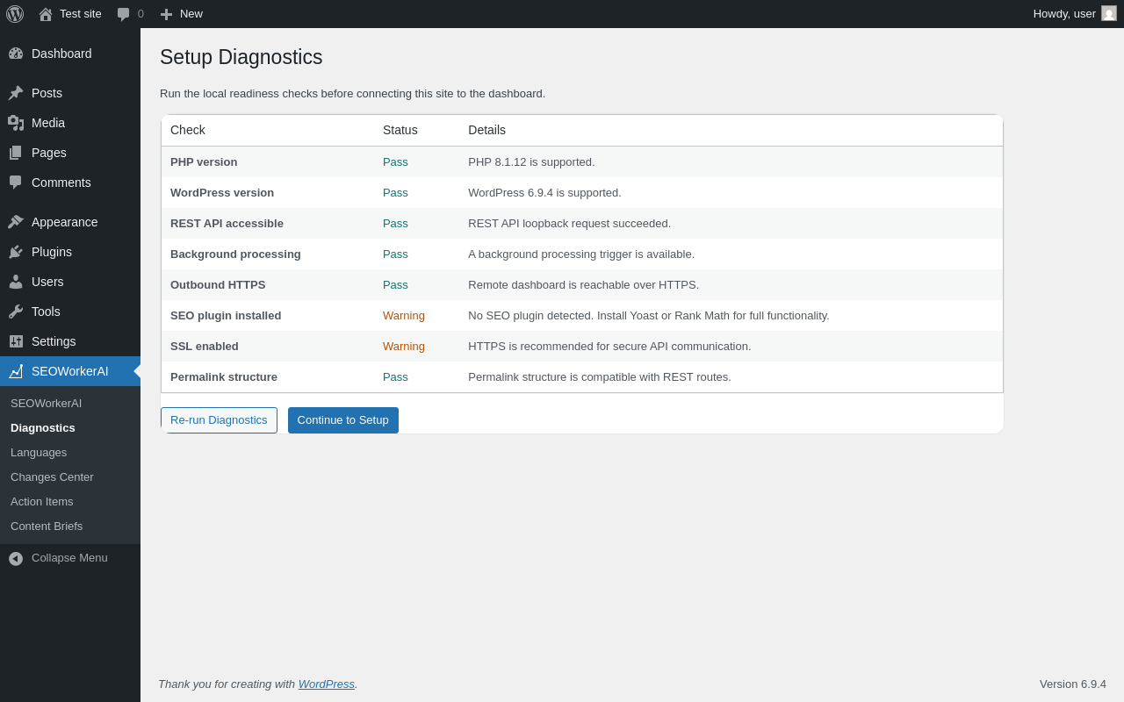Open the Plugins plug icon

[x=16, y=252]
